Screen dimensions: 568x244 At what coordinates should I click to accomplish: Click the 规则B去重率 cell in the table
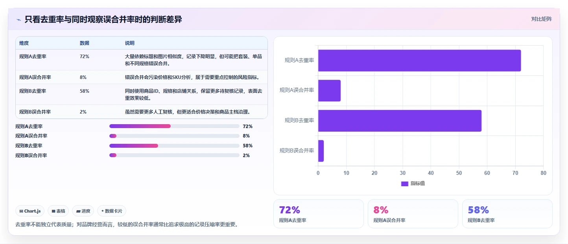pyautogui.click(x=33, y=91)
